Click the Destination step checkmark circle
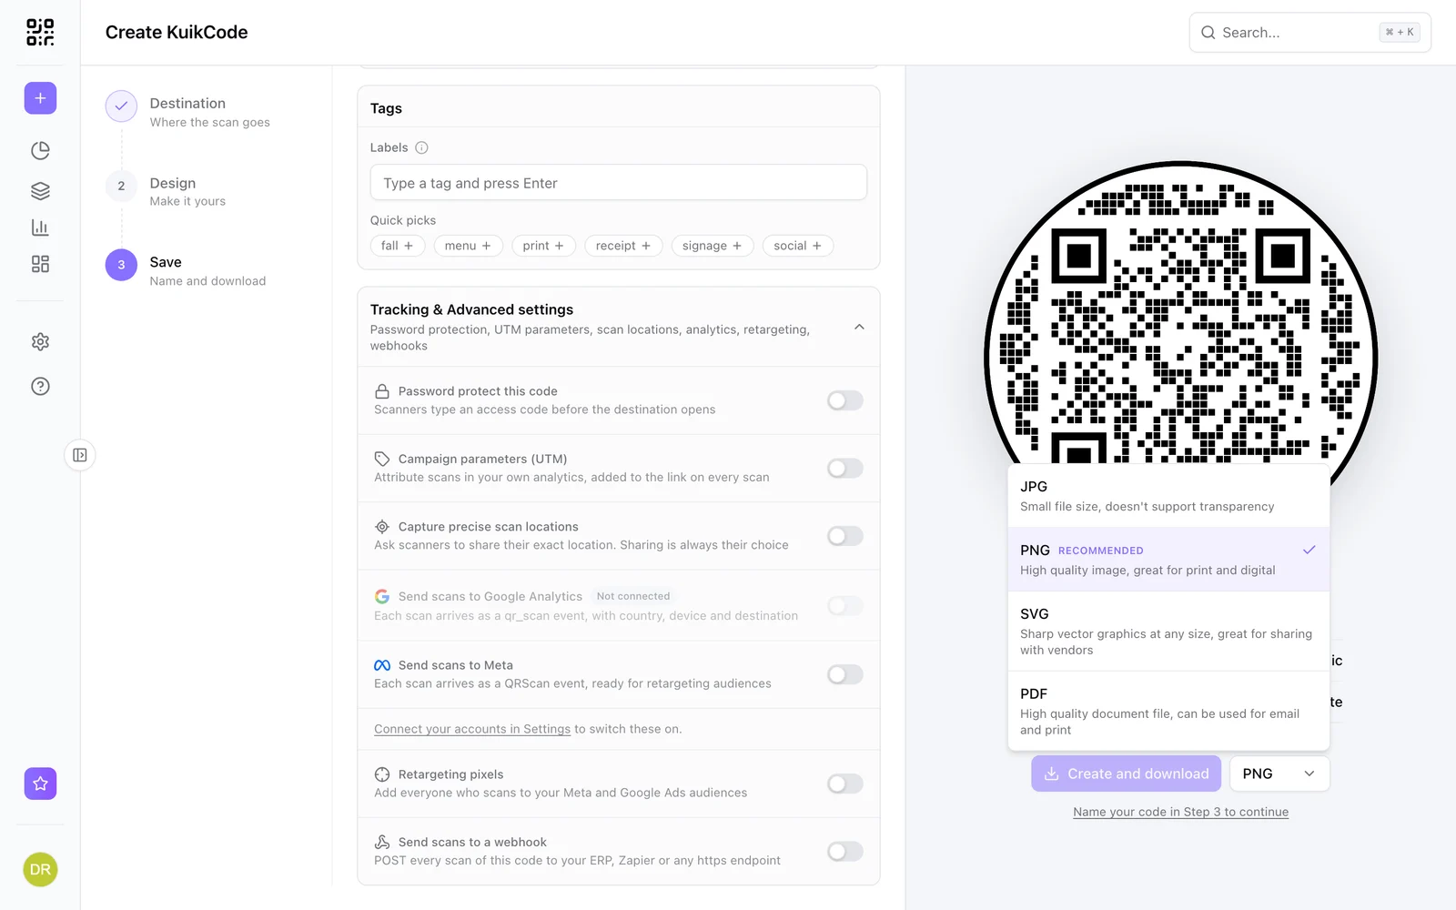1456x910 pixels. click(121, 106)
